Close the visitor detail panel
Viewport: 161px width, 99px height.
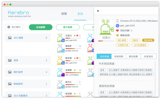(98, 11)
